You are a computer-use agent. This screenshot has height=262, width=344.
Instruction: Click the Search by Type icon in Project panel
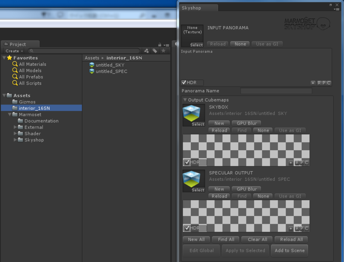tap(146, 51)
